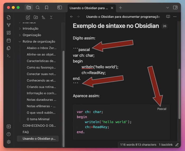The width and height of the screenshot is (185, 151).
Task: Toggle the right sidebar icon
Action: pyautogui.click(x=175, y=8)
